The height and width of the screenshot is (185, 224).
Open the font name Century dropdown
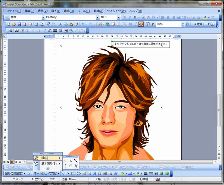[98, 17]
